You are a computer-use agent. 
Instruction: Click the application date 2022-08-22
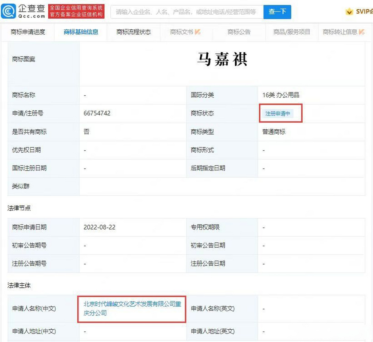coord(99,227)
